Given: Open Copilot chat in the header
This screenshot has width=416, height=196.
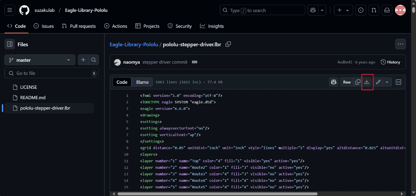Looking at the screenshot, I should click(x=313, y=10).
